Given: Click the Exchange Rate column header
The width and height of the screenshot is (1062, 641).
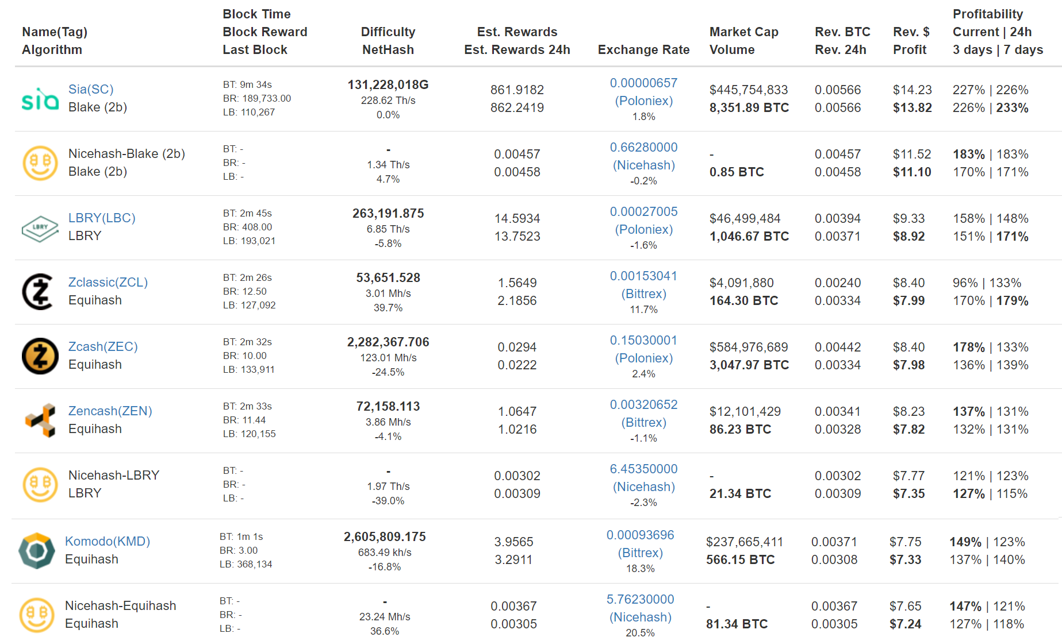Looking at the screenshot, I should click(643, 50).
